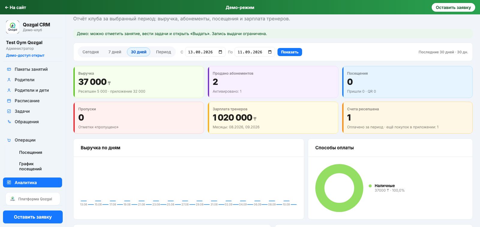Click the 02.09 chart axis label

click(x=228, y=205)
